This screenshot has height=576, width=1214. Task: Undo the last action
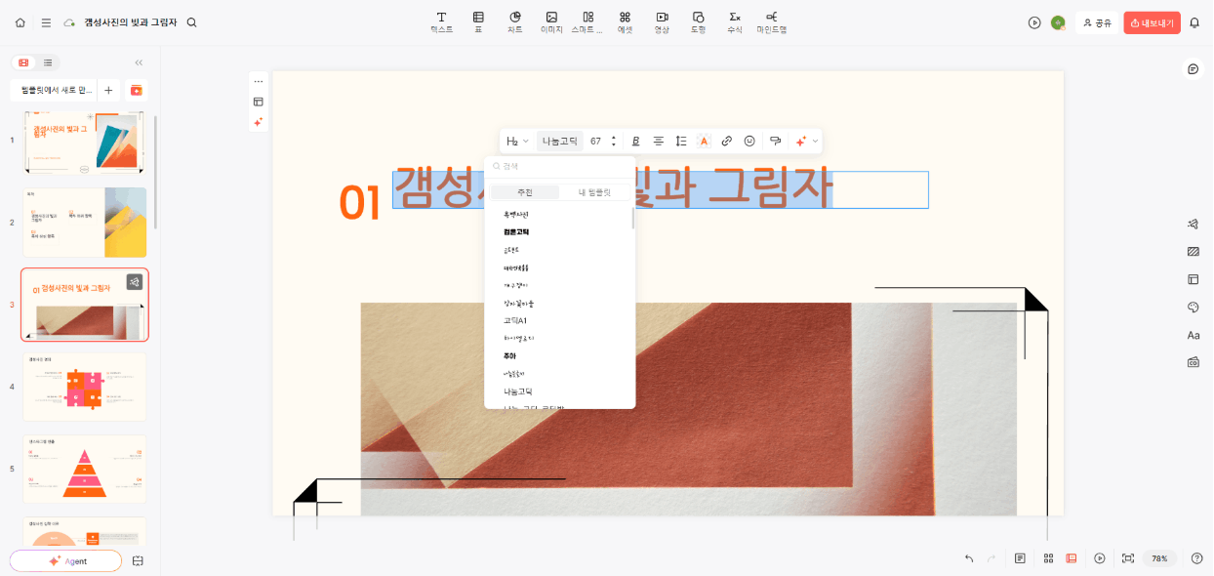point(969,558)
